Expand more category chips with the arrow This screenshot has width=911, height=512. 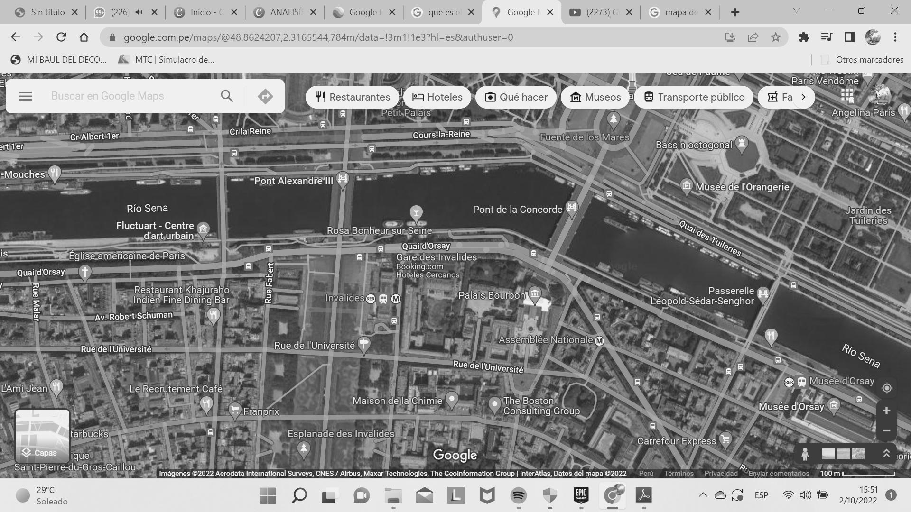803,97
